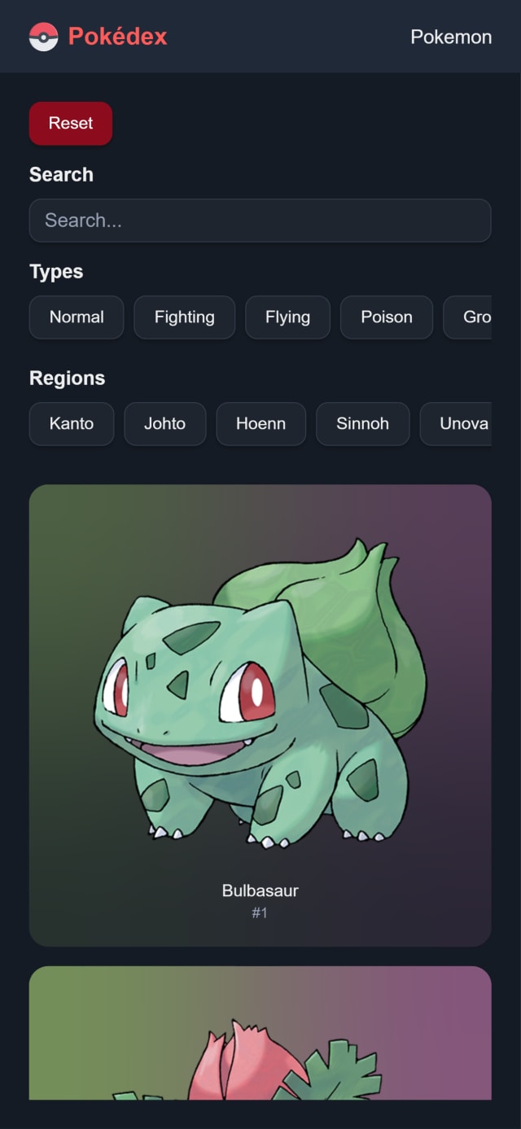Filter by the Hoenn region
The height and width of the screenshot is (1129, 521).
pos(260,423)
